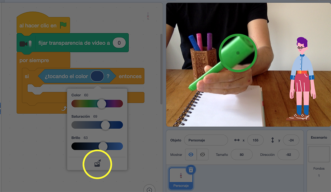Delete Personaje sprite with trash icon
Viewport: 331px width, 192px height.
point(191,170)
